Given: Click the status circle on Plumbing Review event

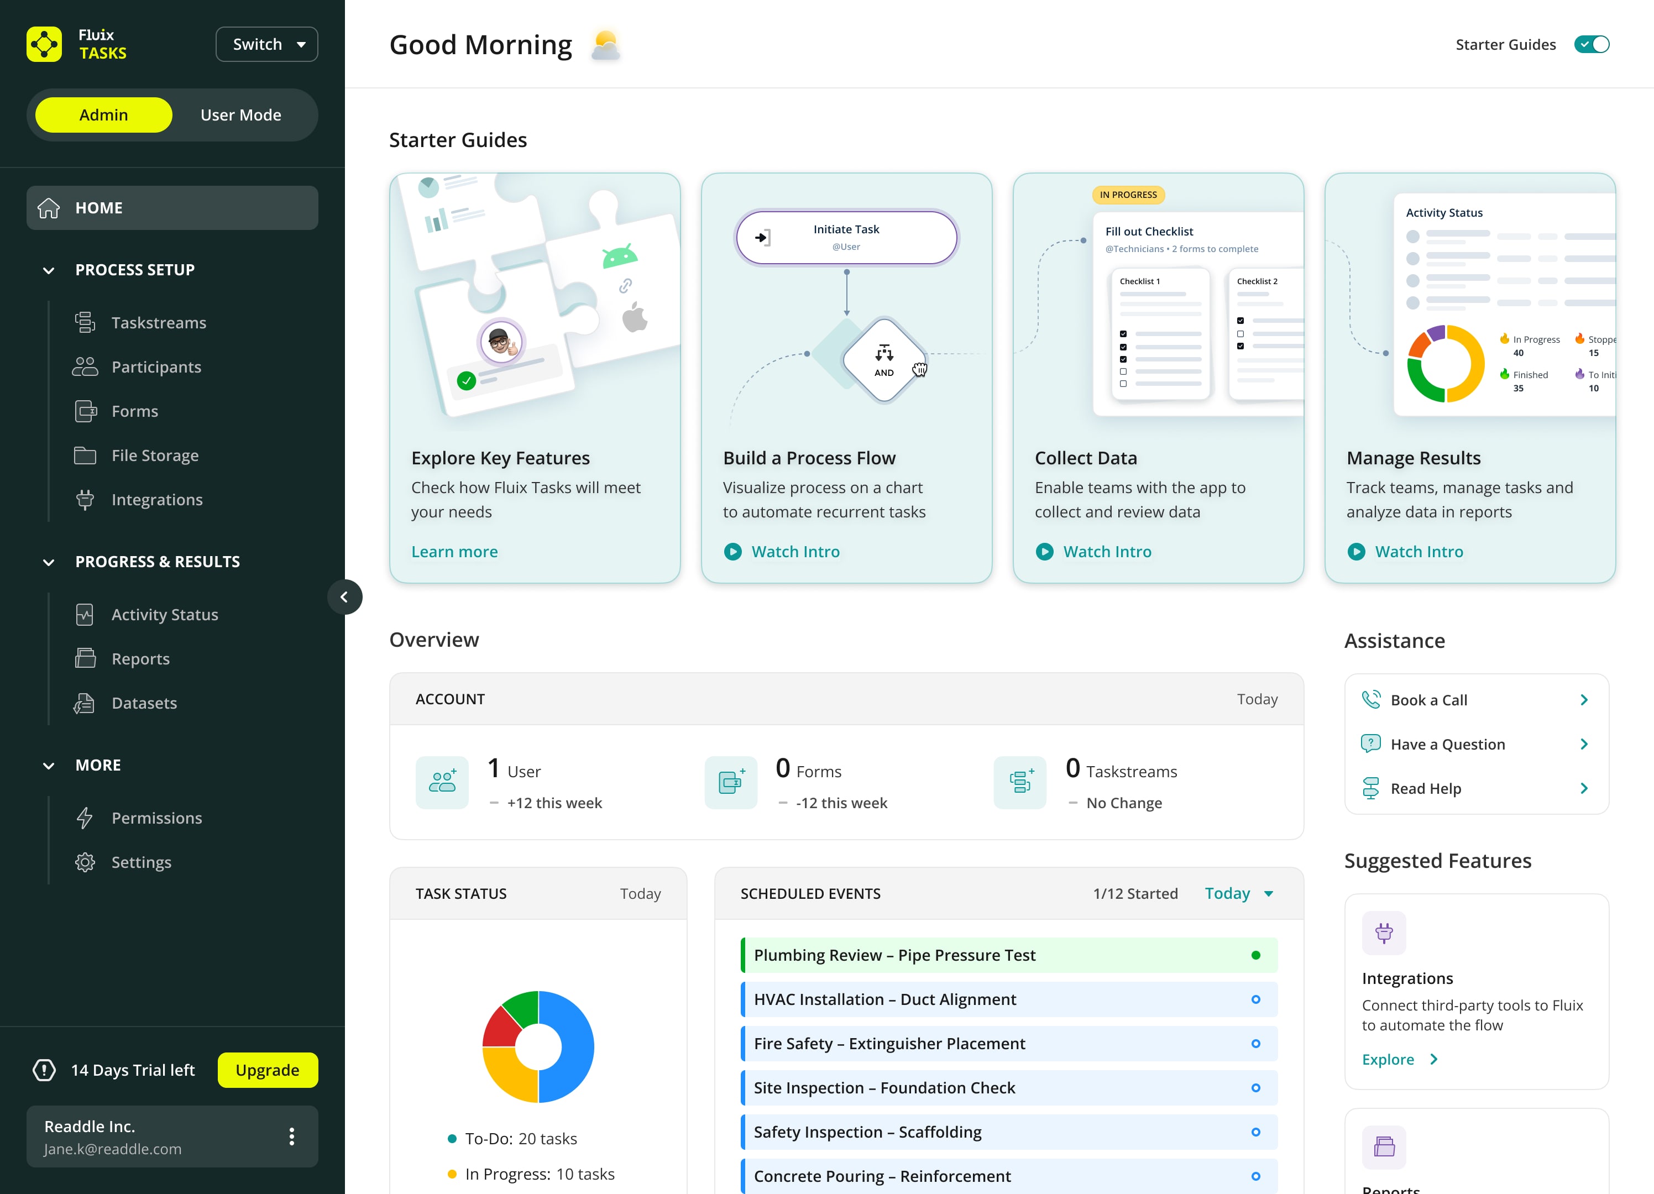Looking at the screenshot, I should click(x=1255, y=954).
